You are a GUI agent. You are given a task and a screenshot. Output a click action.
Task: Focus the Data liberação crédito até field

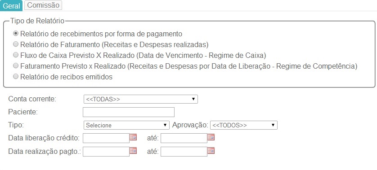[184, 138]
